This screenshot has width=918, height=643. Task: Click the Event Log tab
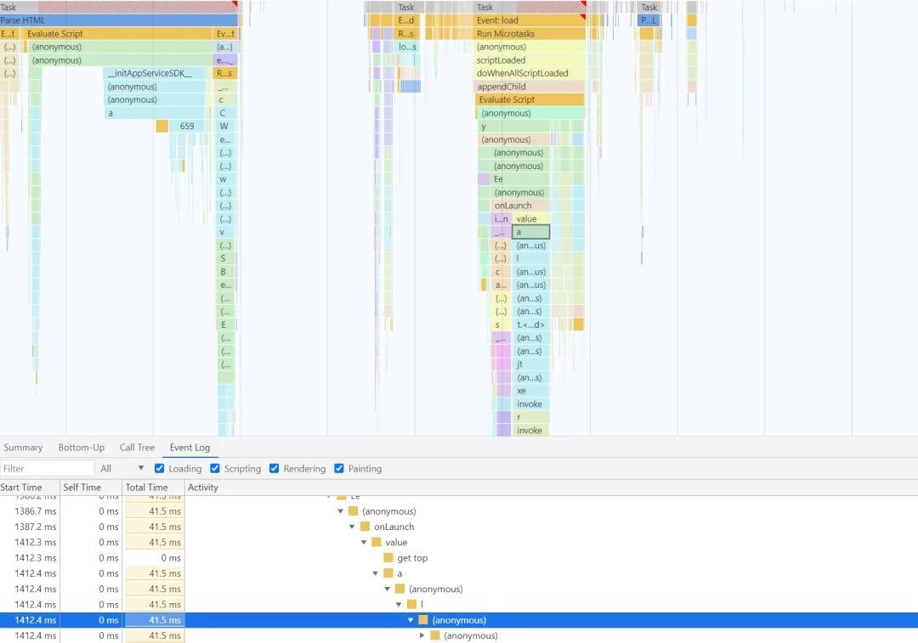[x=190, y=448]
